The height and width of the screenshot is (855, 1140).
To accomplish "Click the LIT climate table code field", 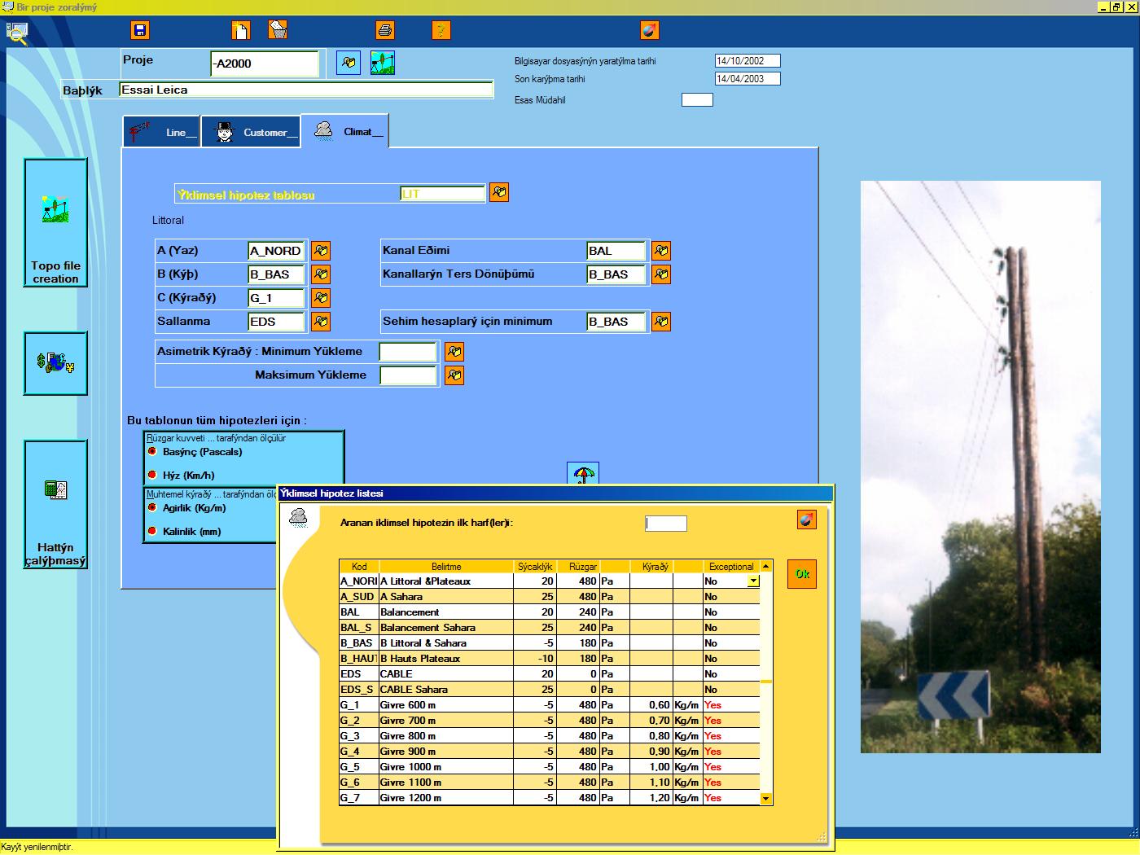I will point(443,194).
